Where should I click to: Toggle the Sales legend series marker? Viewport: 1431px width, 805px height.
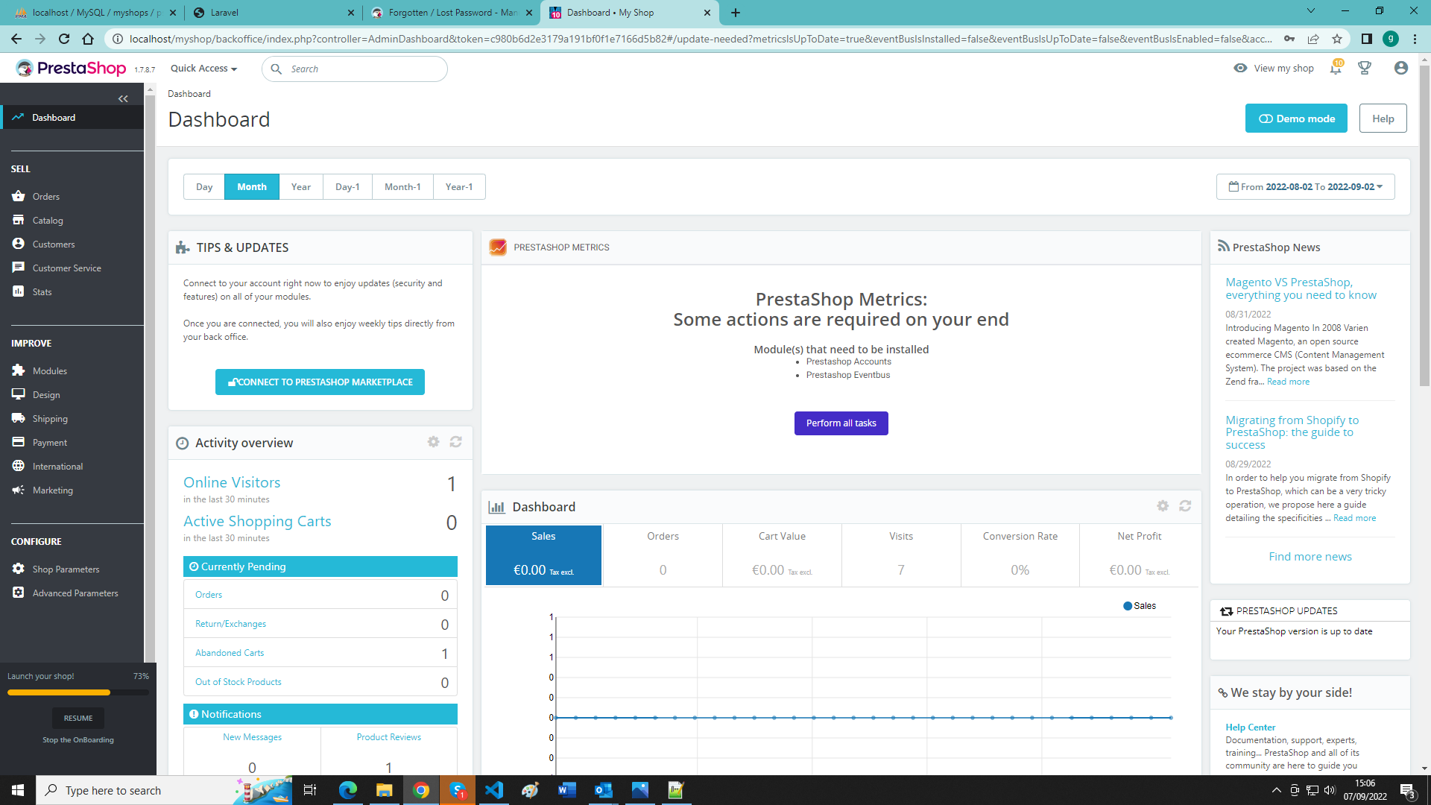[x=1128, y=606]
